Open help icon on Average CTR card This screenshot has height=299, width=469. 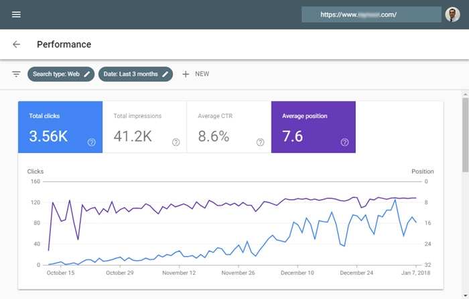(260, 142)
